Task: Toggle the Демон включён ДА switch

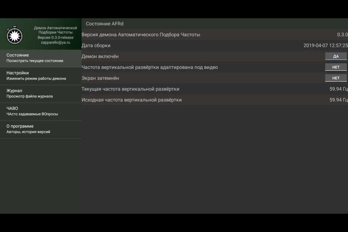Action: tap(336, 57)
